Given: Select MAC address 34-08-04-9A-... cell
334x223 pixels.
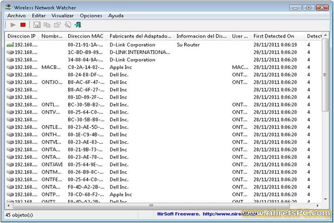Looking at the screenshot, I should pos(85,60).
